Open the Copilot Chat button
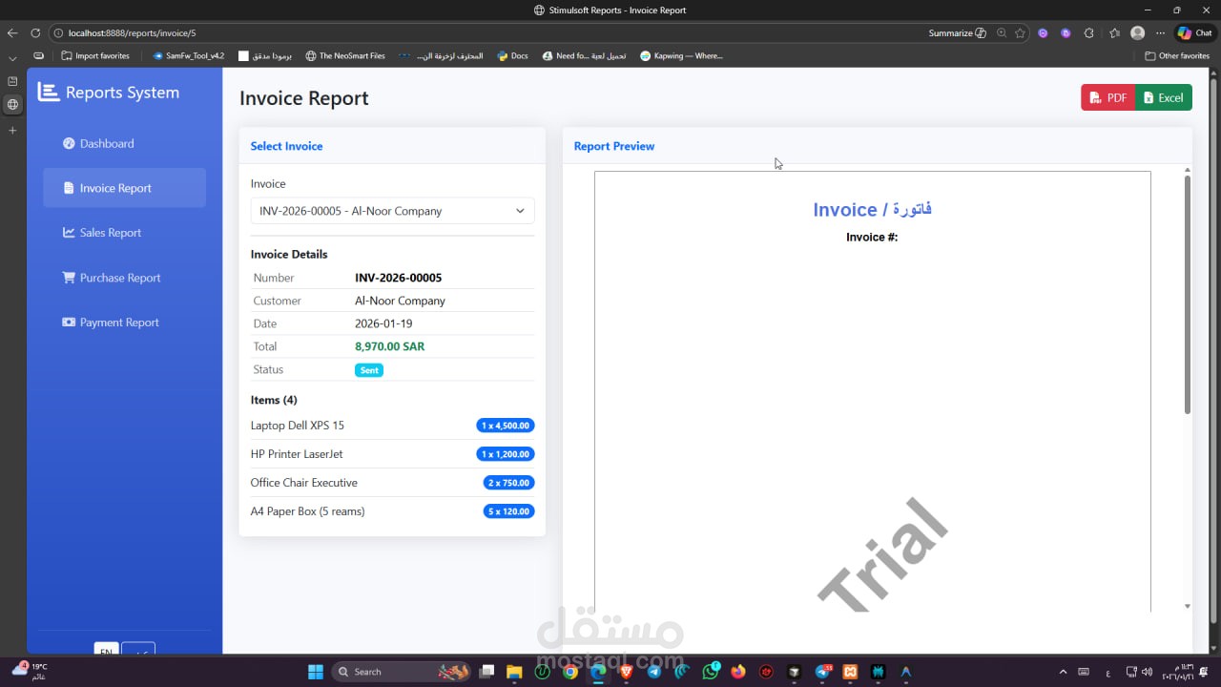 pyautogui.click(x=1195, y=32)
